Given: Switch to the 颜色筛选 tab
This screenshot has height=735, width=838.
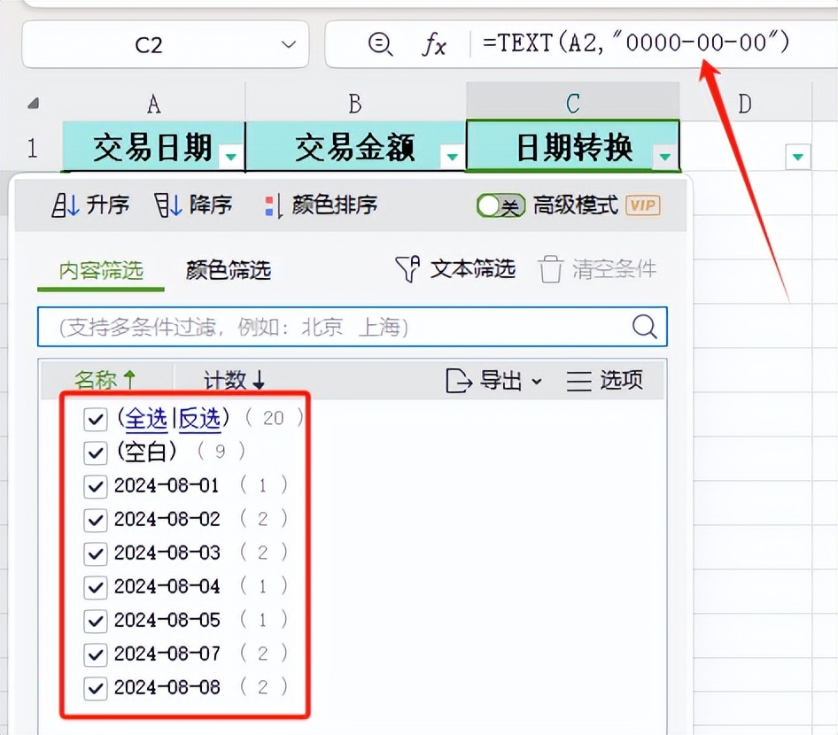Looking at the screenshot, I should click(229, 270).
